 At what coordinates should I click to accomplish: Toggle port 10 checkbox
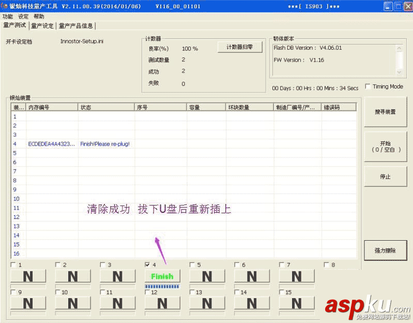[x=58, y=292]
